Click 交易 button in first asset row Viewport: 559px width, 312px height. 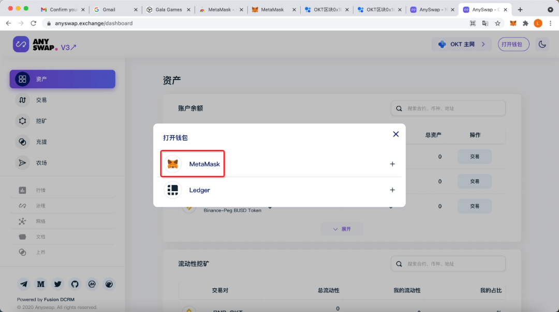475,157
